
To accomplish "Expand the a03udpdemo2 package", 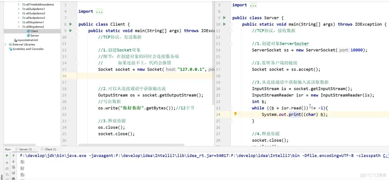I will click(x=19, y=13).
